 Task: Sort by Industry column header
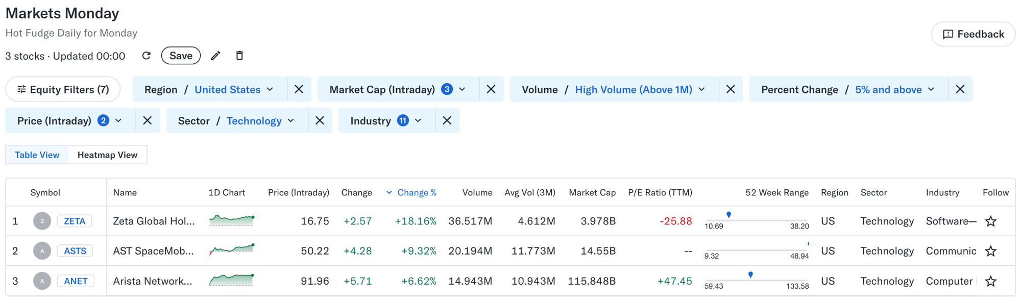[x=942, y=192]
